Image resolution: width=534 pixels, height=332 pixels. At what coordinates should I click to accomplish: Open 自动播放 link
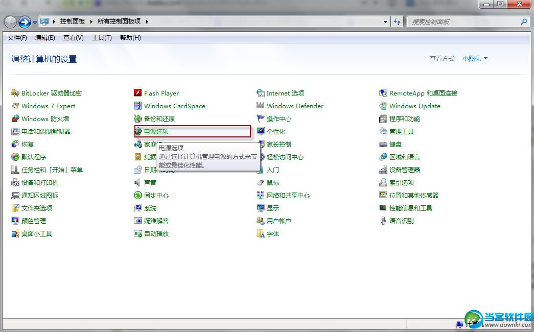[156, 233]
